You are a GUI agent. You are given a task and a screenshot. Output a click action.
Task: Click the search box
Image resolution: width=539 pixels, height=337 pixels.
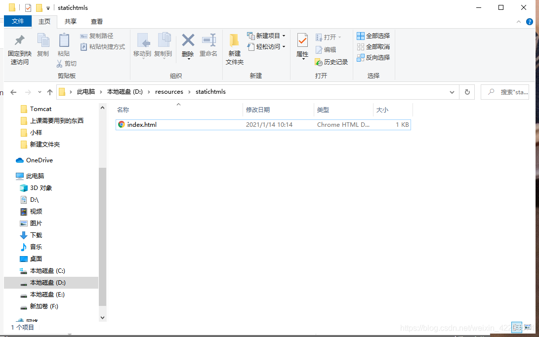(x=505, y=92)
